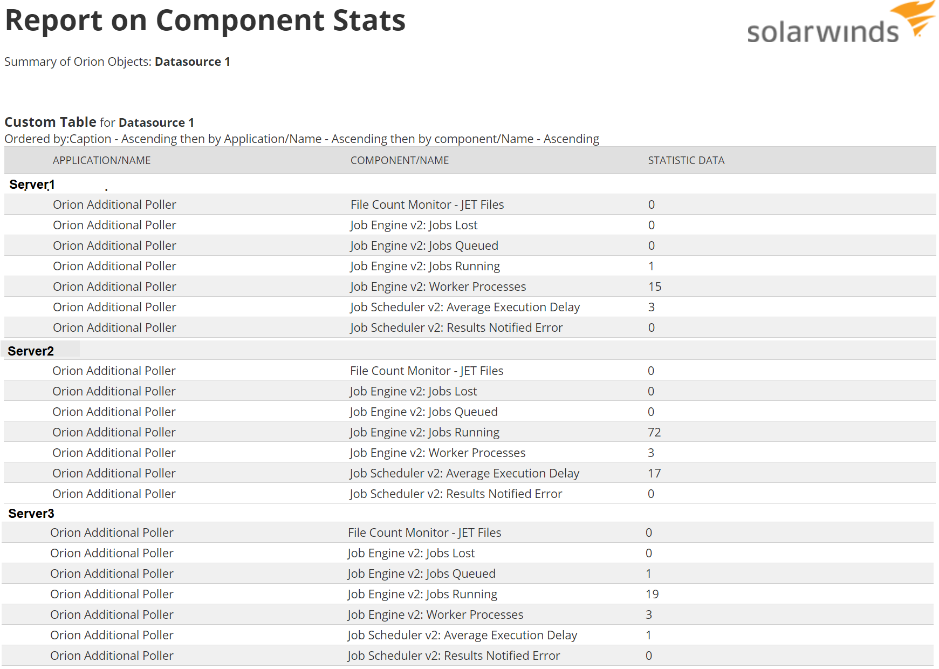This screenshot has width=939, height=669.
Task: Select Server3's Job Engine v2: Jobs Queued
Action: pos(421,574)
